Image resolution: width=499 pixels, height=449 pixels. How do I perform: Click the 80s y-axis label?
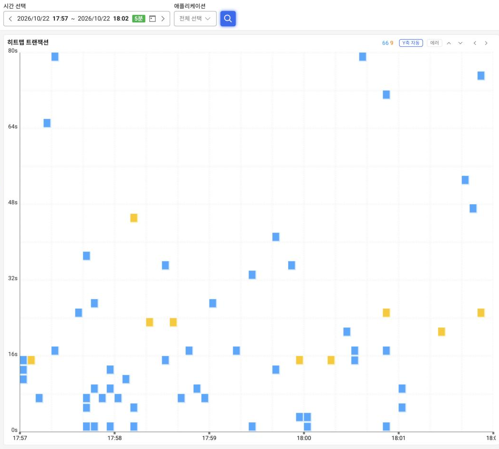13,51
